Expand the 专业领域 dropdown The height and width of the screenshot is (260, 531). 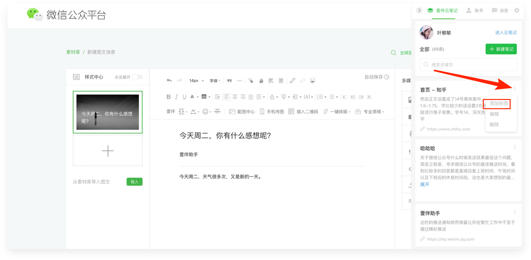[383, 112]
